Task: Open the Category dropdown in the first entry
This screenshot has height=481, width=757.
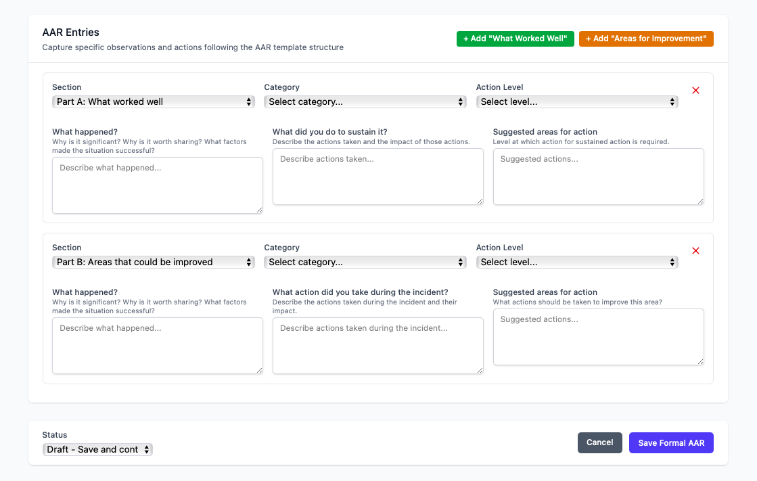Action: 365,101
